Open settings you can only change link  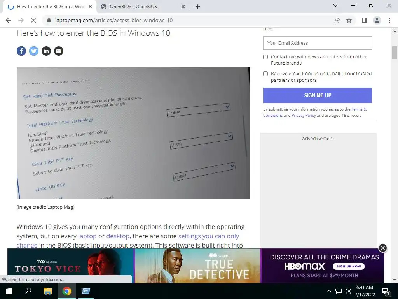209,236
